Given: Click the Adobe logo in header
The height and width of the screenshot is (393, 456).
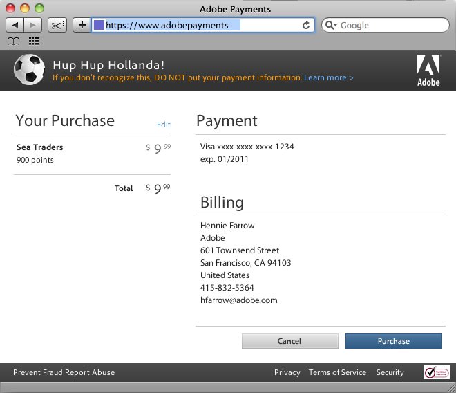Looking at the screenshot, I should (x=428, y=71).
